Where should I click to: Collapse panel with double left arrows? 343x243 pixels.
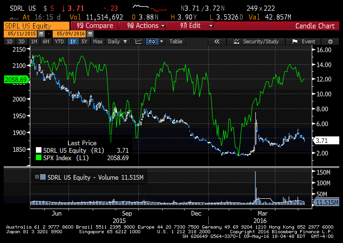coord(217,41)
